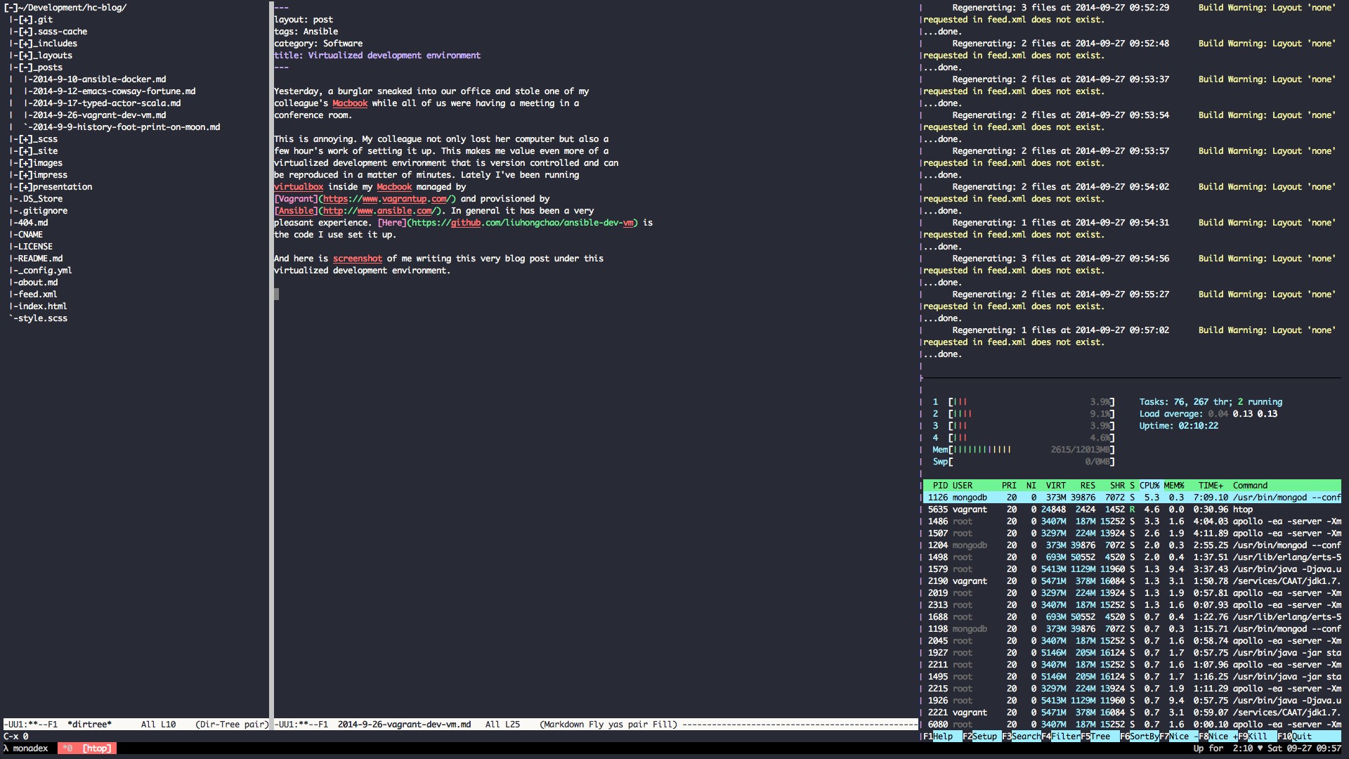
Task: Expand the _site folder
Action: tap(25, 151)
